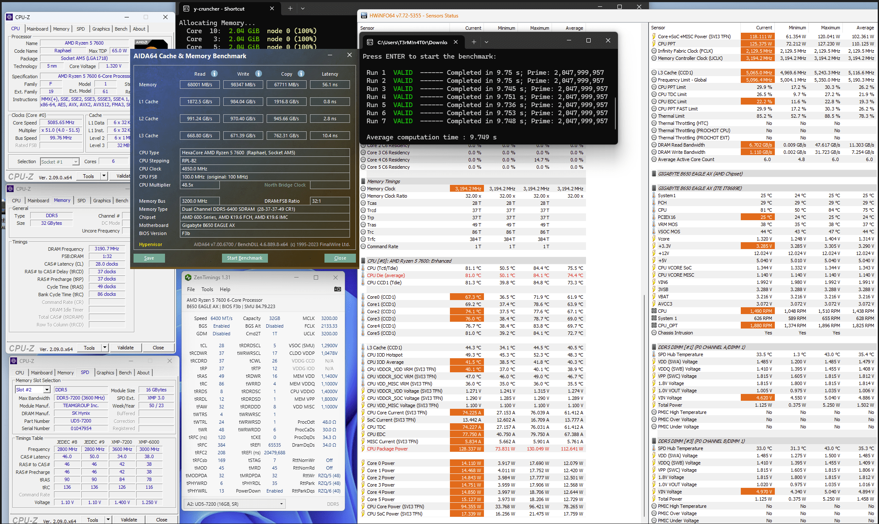The image size is (879, 524).
Task: Click Close in the CPU-Z SPD window
Action: click(162, 520)
